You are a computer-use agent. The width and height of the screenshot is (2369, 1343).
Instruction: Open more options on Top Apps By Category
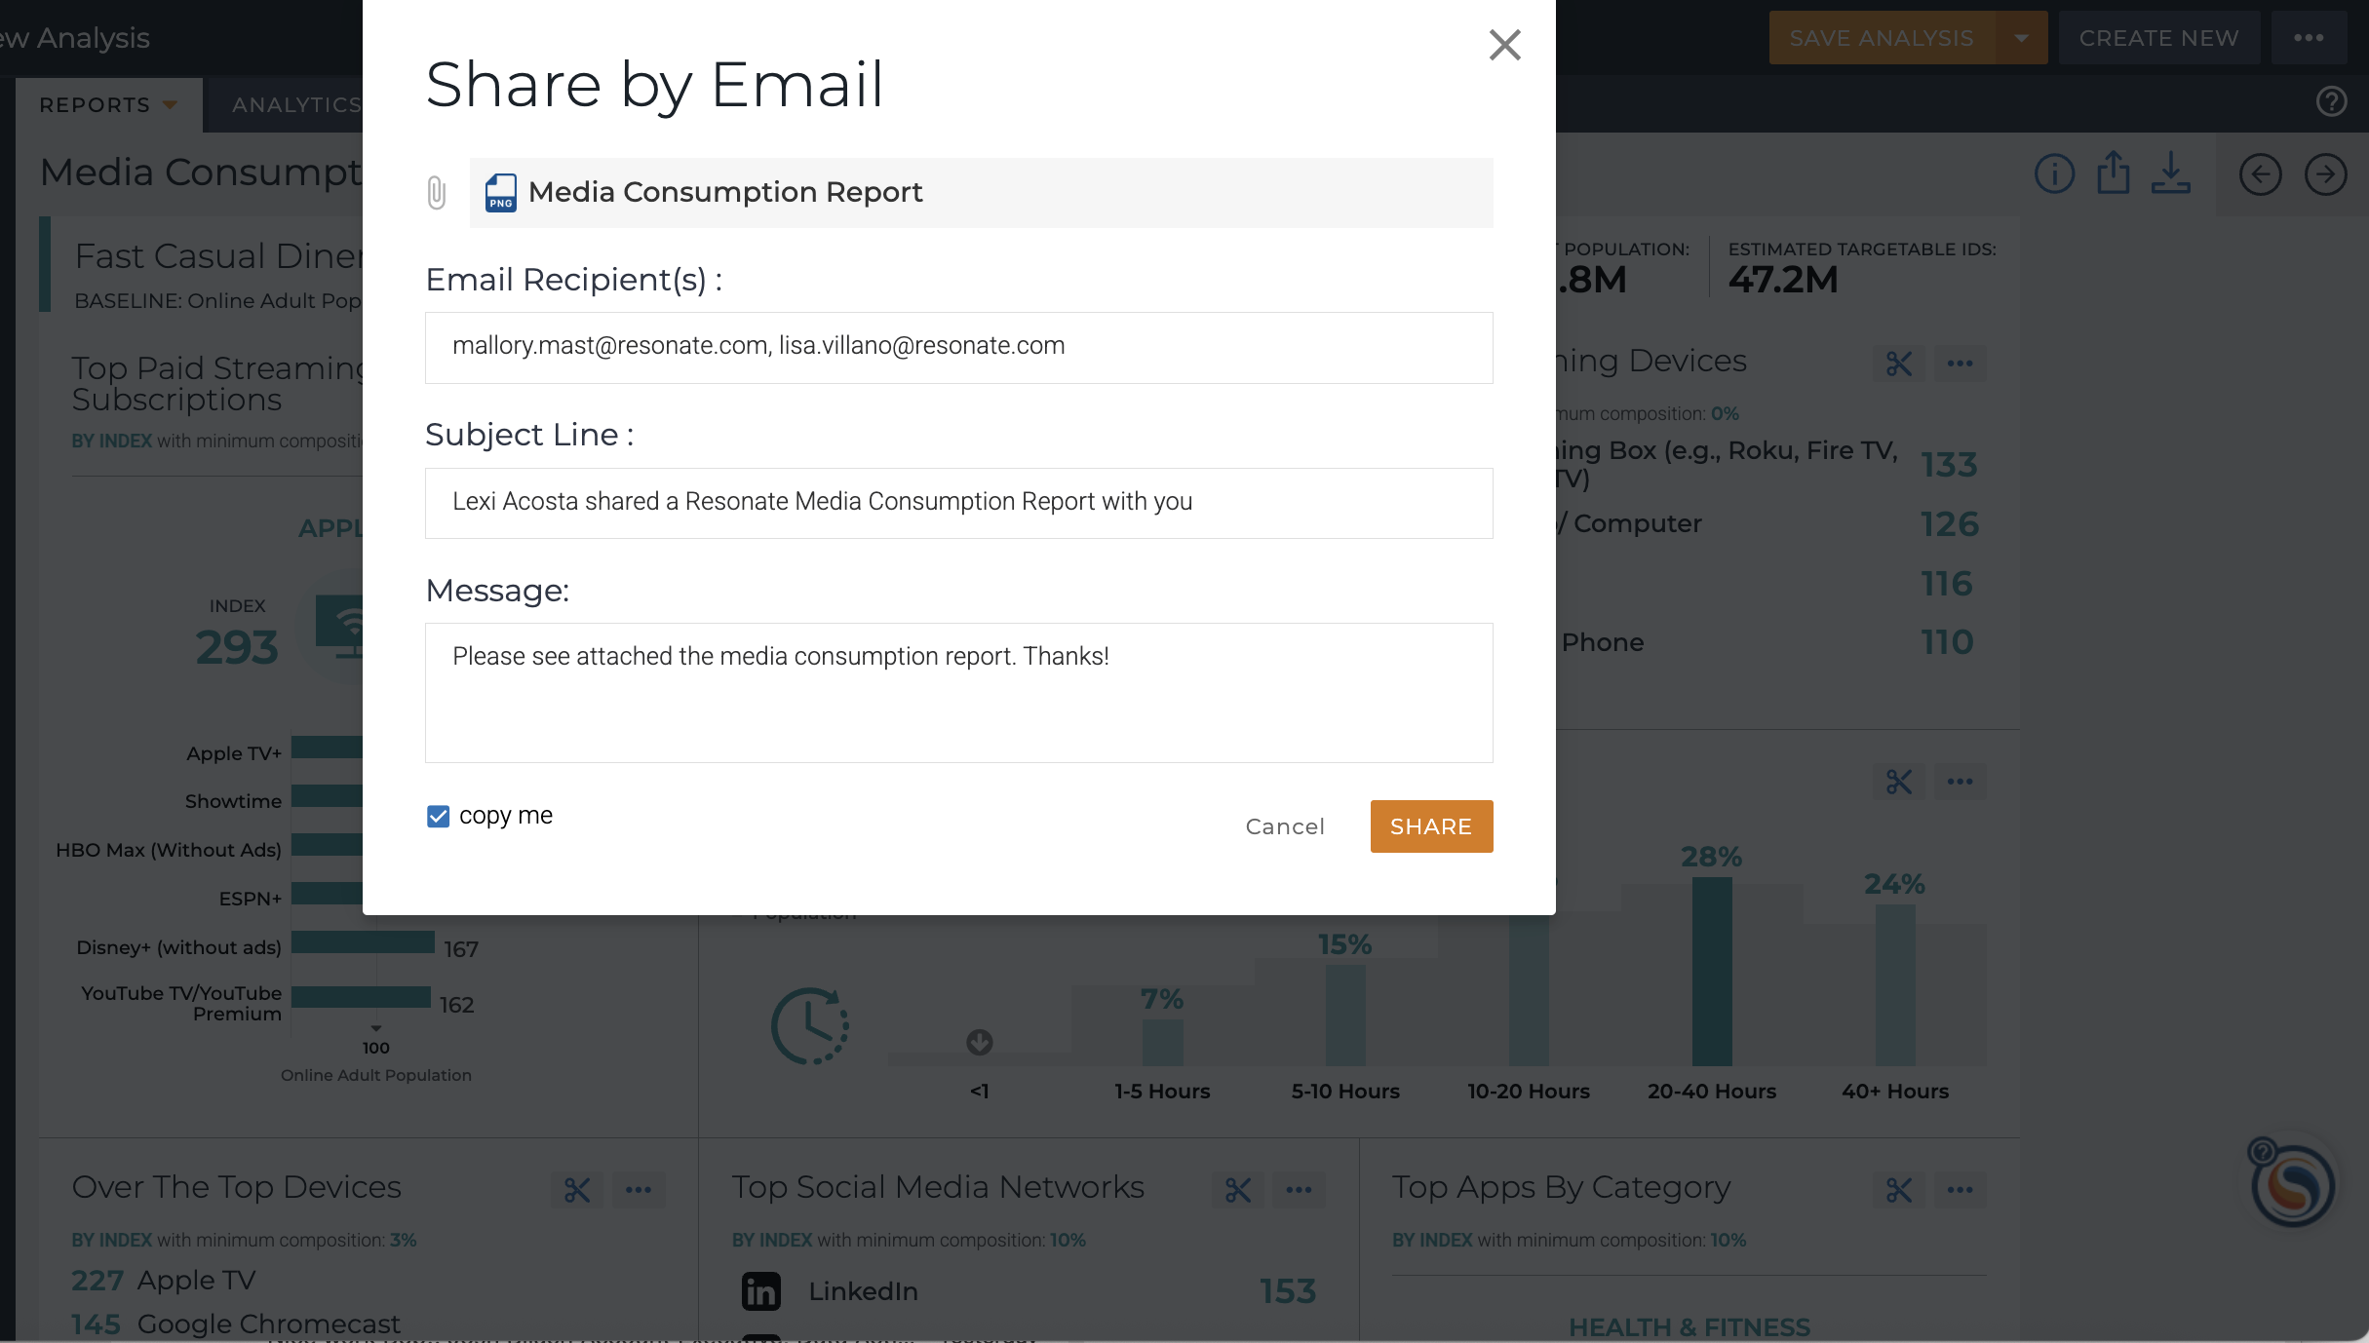[x=1960, y=1190]
